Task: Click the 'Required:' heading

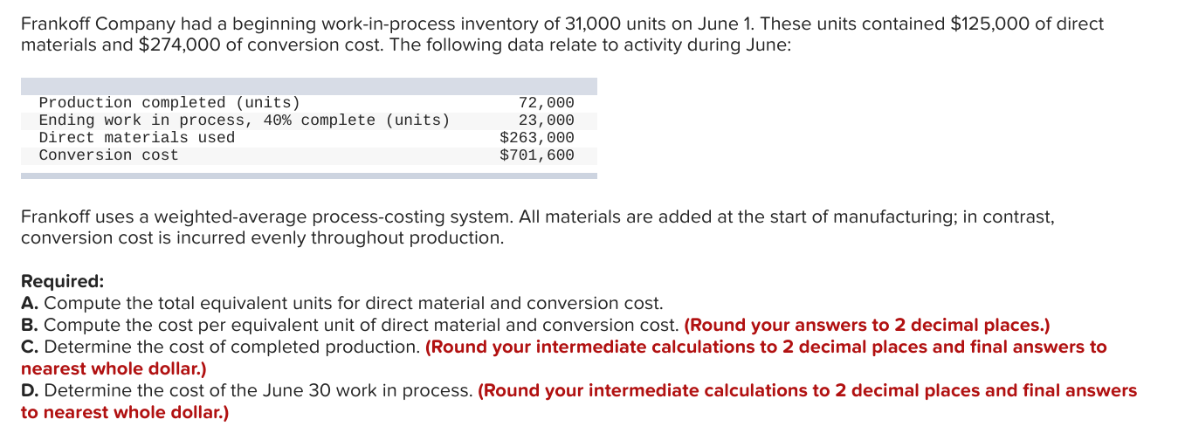Action: (62, 282)
